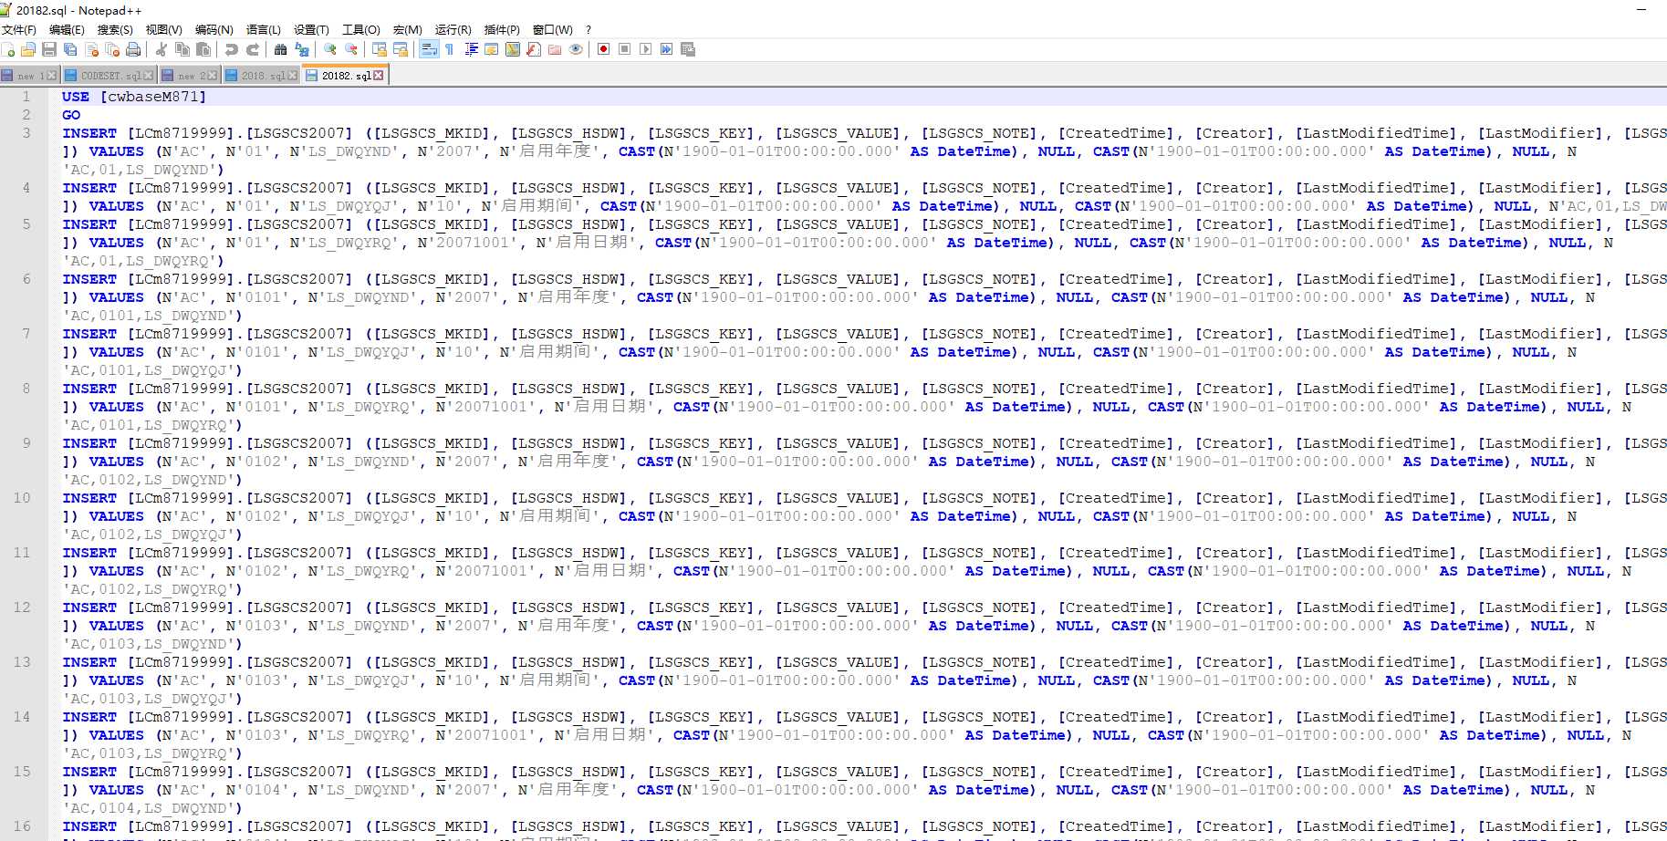The image size is (1667, 841).
Task: Click the Redo arrow icon
Action: coord(253,49)
